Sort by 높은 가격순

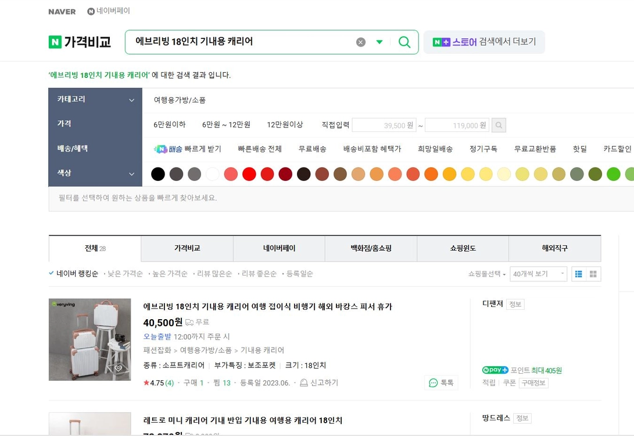170,274
